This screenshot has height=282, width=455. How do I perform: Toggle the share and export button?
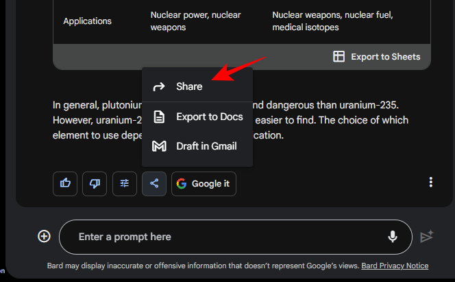click(154, 184)
